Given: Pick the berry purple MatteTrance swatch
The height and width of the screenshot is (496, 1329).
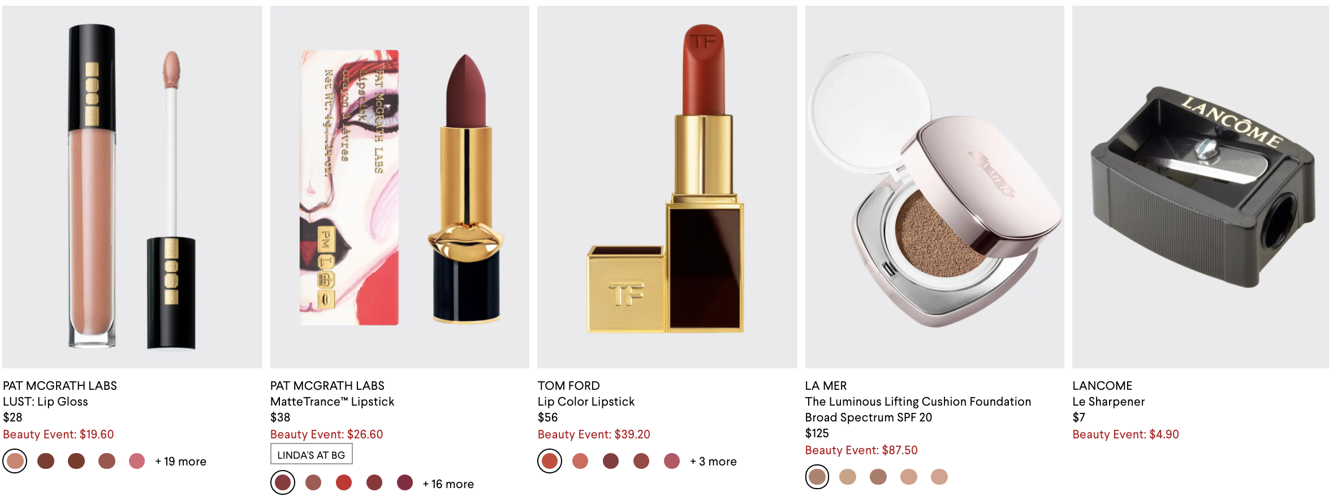Looking at the screenshot, I should [405, 482].
